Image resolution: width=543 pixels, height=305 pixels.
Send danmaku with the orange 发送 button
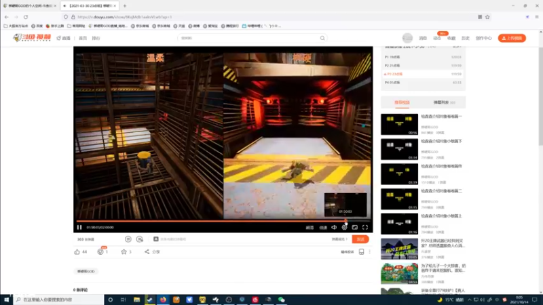(x=360, y=239)
